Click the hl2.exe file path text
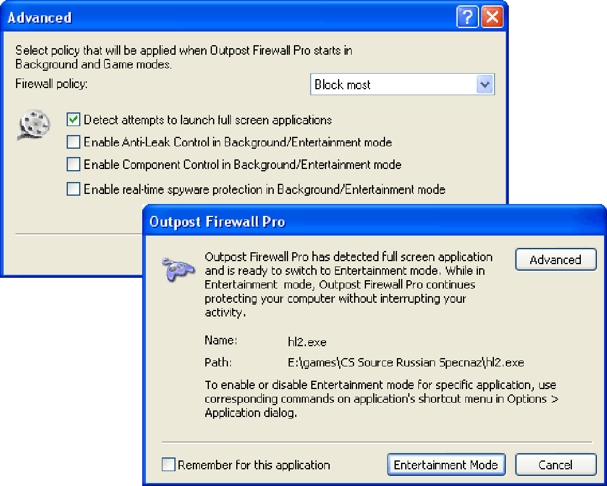 coord(406,362)
